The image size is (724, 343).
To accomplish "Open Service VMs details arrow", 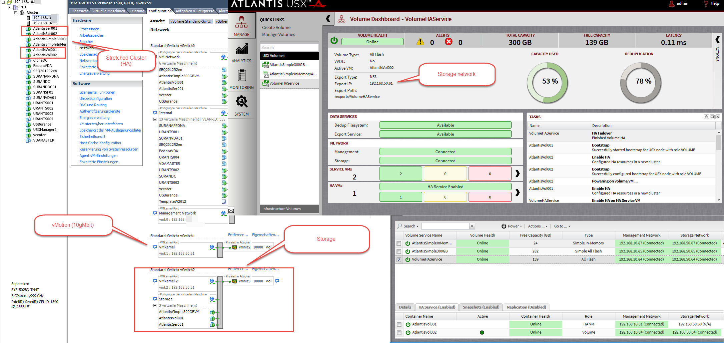I will click(x=517, y=173).
